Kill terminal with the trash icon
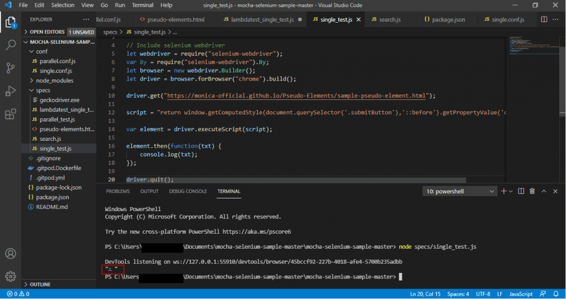This screenshot has height=299, width=566. [532, 191]
